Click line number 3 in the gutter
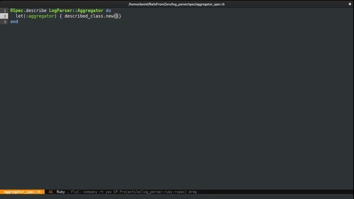Image resolution: width=354 pixels, height=199 pixels. coord(5,22)
